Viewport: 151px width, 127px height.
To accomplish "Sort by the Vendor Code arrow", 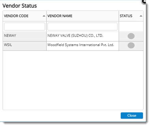I will click(44, 16).
